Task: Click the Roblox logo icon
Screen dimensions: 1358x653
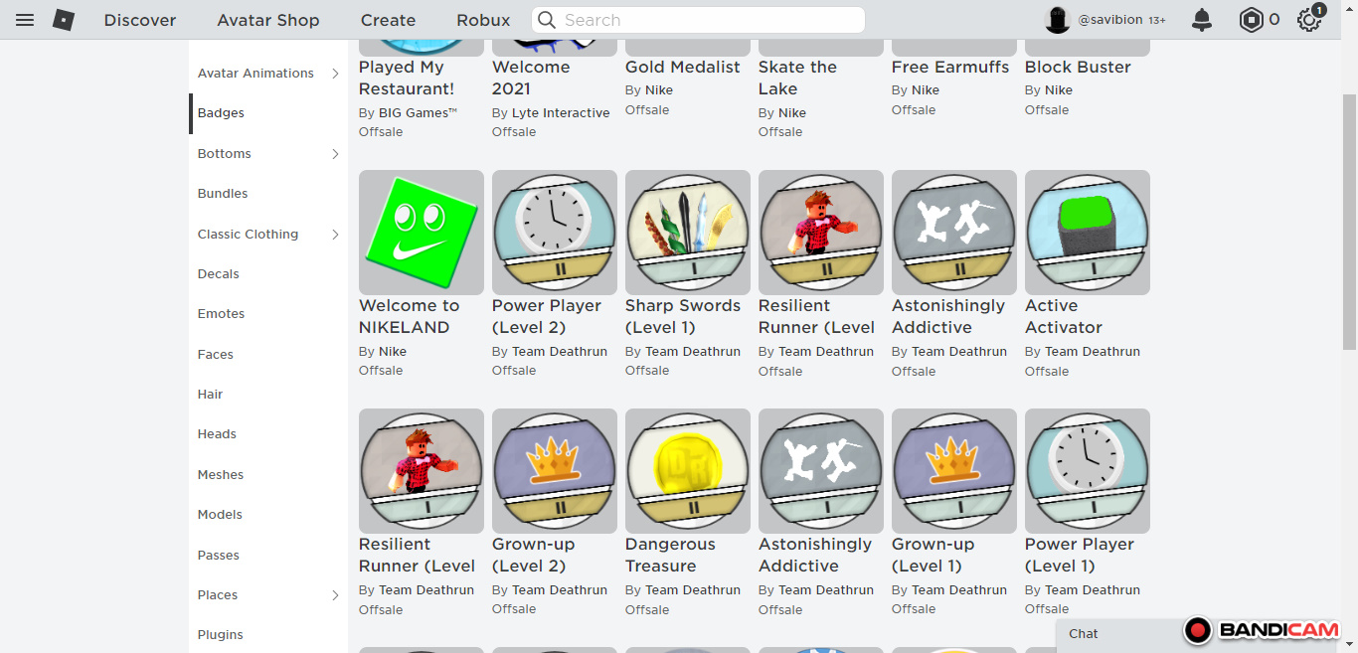Action: 64,20
